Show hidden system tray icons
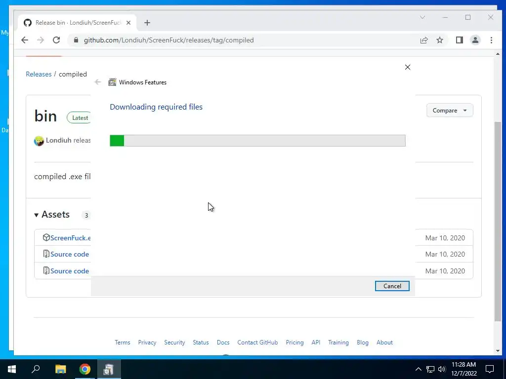This screenshot has height=379, width=506. [418, 369]
